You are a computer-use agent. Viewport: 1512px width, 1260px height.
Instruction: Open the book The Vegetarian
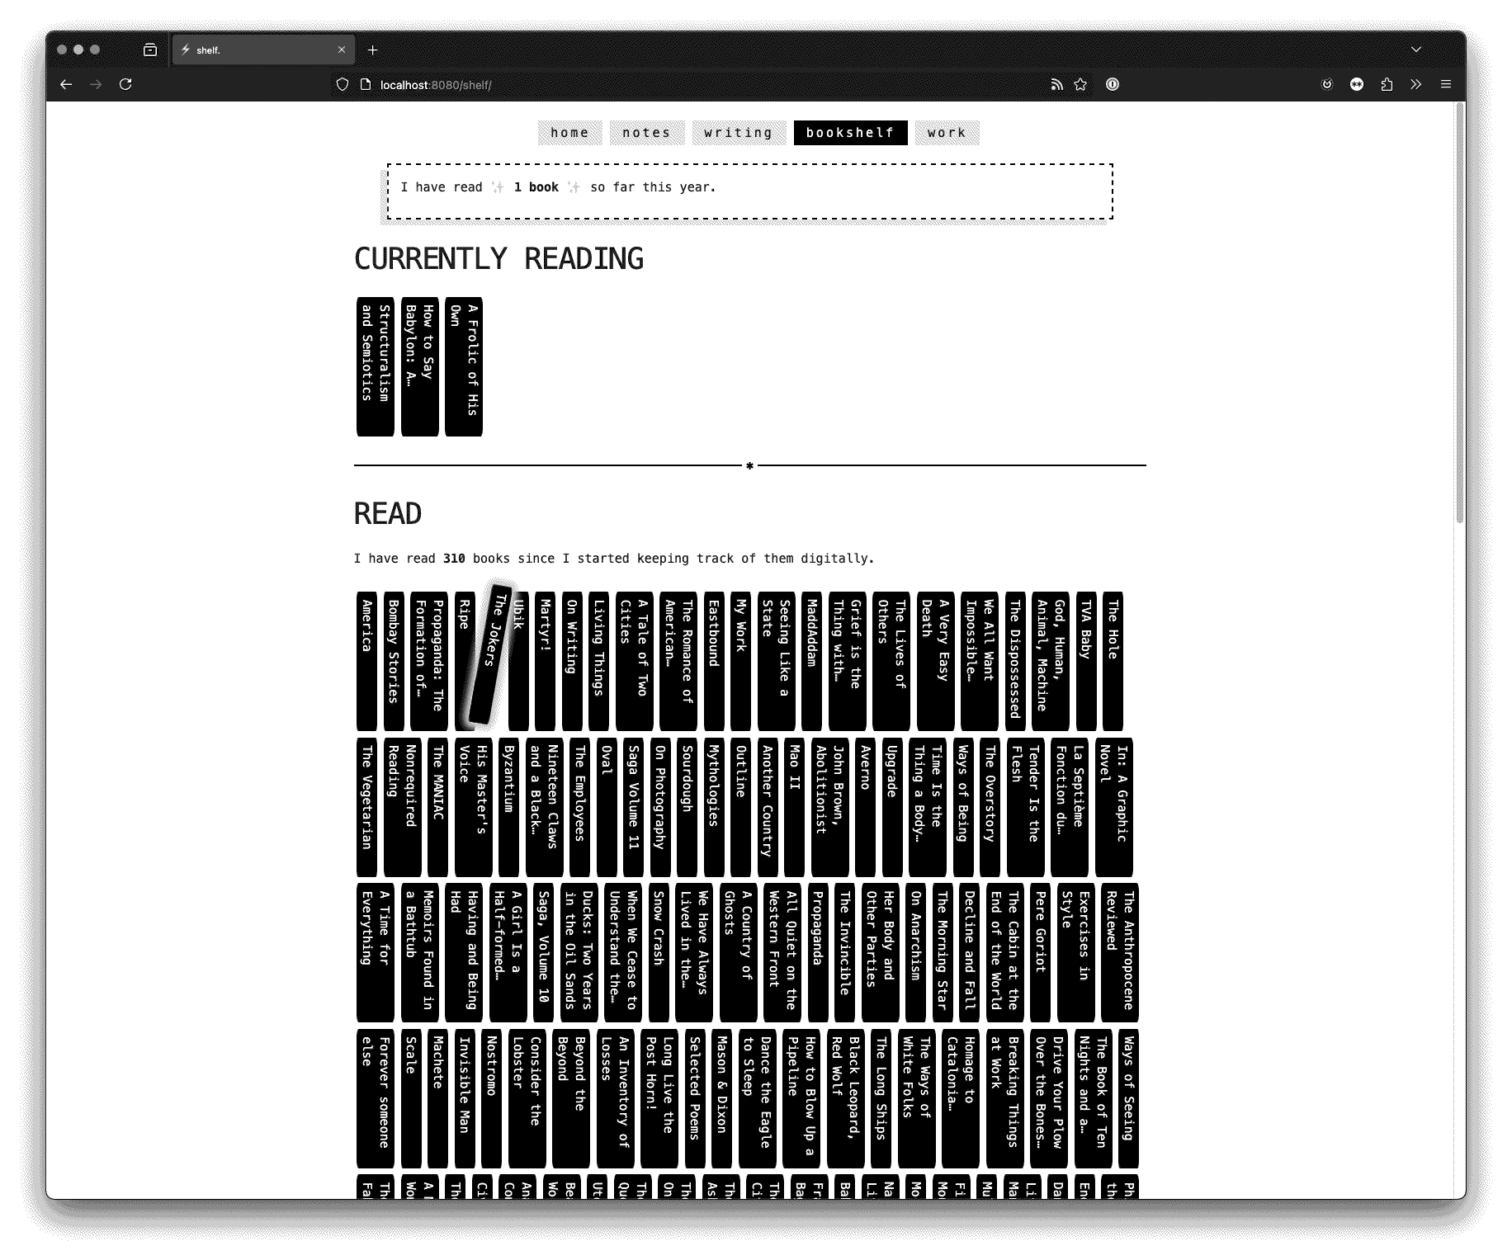[367, 807]
